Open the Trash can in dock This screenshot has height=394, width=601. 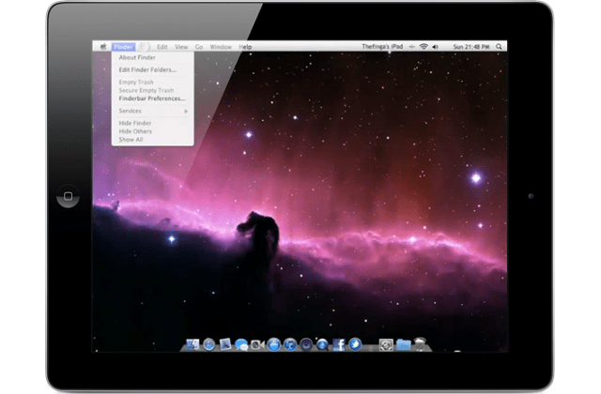coord(420,344)
